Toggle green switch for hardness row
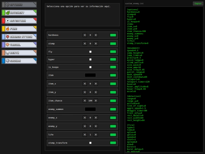The height and width of the screenshot is (154, 205). click(x=113, y=35)
